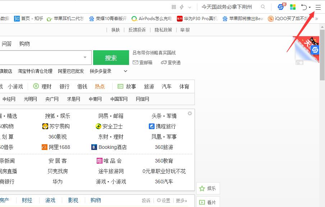Viewport: 325px width, 207px height.
Task: Open the 360 logo icon with red badge
Action: 280,6
